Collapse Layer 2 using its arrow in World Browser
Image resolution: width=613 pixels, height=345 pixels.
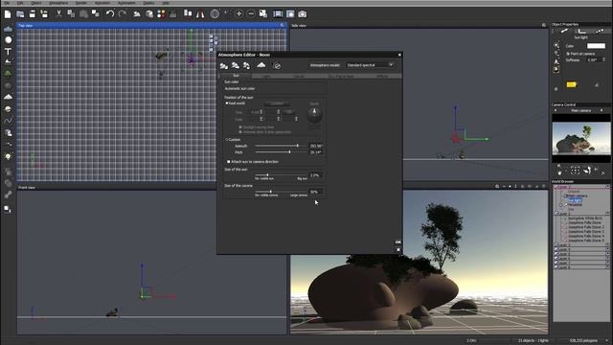(x=607, y=214)
